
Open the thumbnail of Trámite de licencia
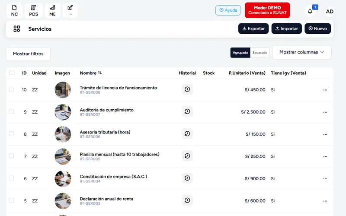pyautogui.click(x=63, y=90)
